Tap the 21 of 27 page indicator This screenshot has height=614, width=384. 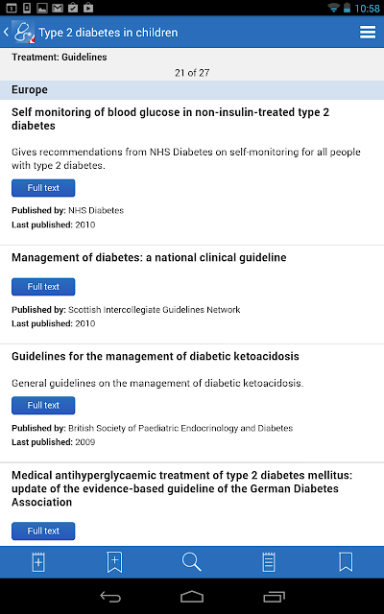[x=192, y=73]
